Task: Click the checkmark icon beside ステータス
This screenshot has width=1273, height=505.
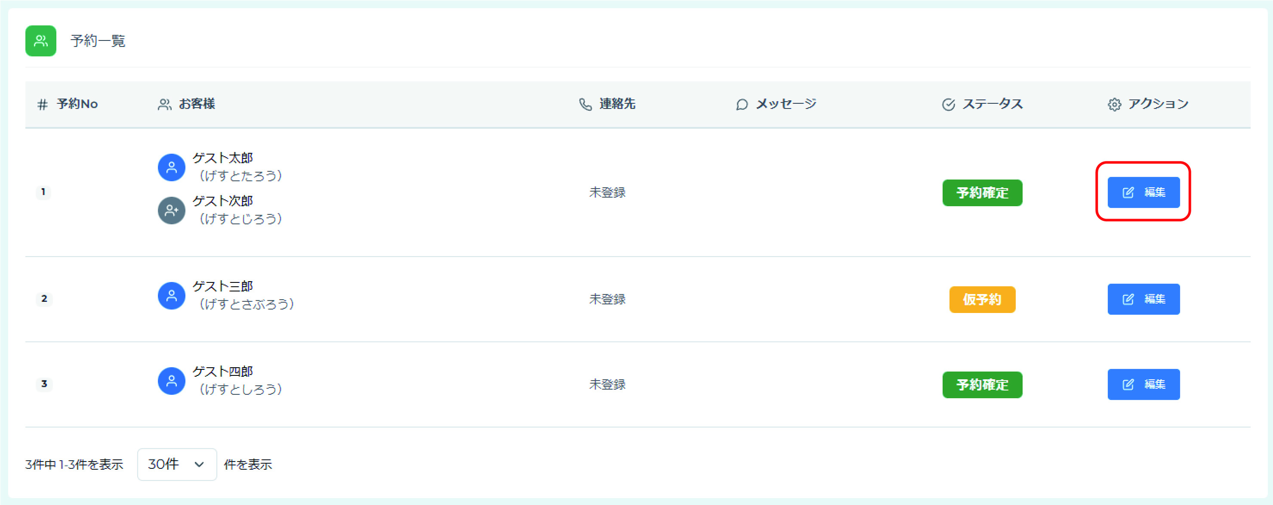Action: [948, 104]
